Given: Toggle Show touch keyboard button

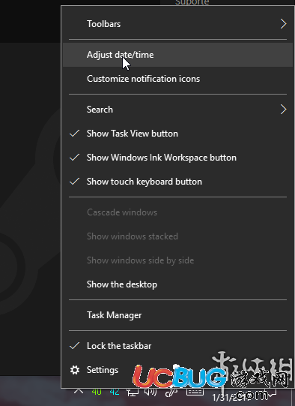Looking at the screenshot, I should [x=177, y=182].
